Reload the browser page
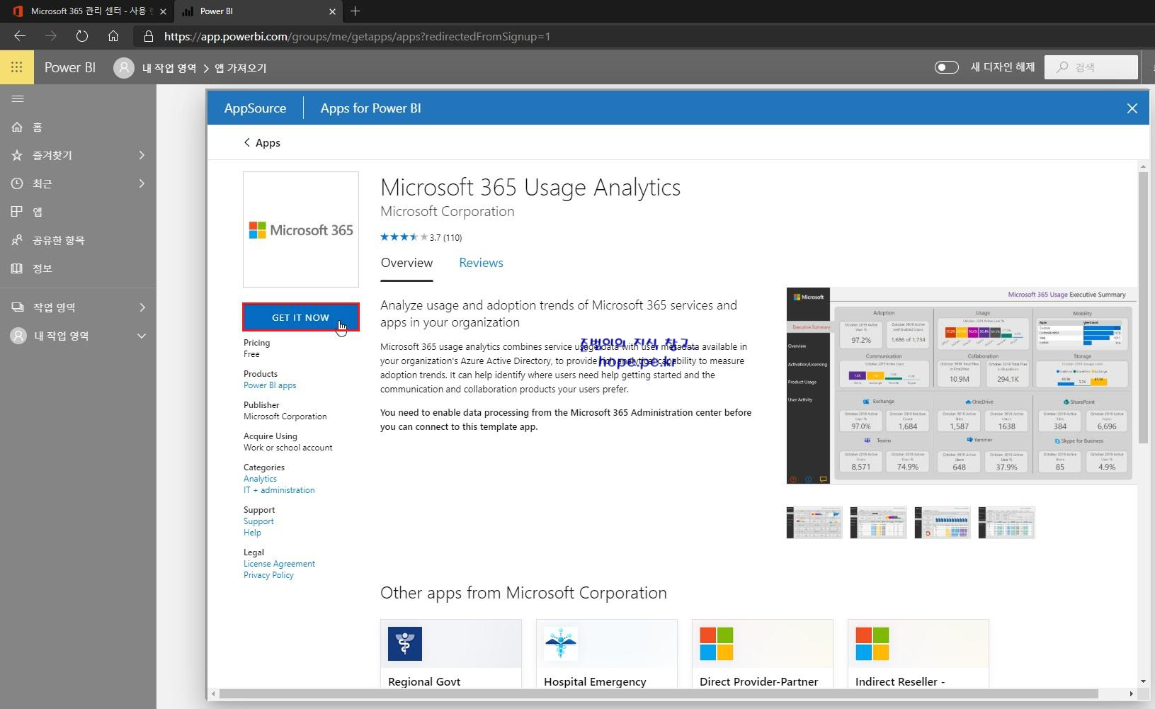This screenshot has height=709, width=1155. 81,36
